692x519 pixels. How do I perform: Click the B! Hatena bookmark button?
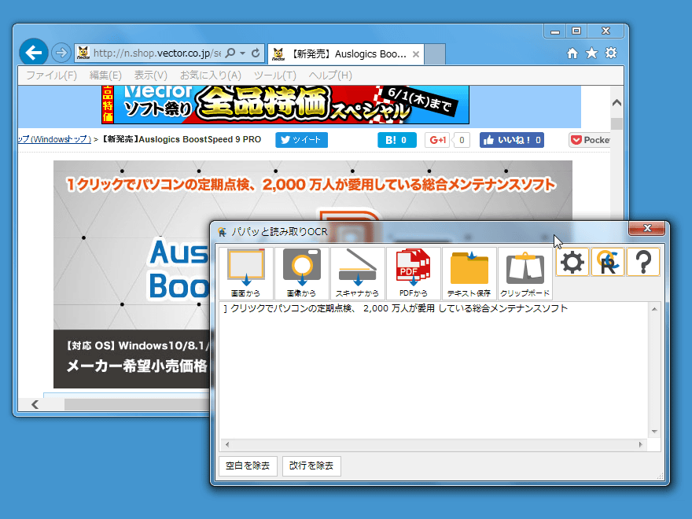tap(397, 140)
